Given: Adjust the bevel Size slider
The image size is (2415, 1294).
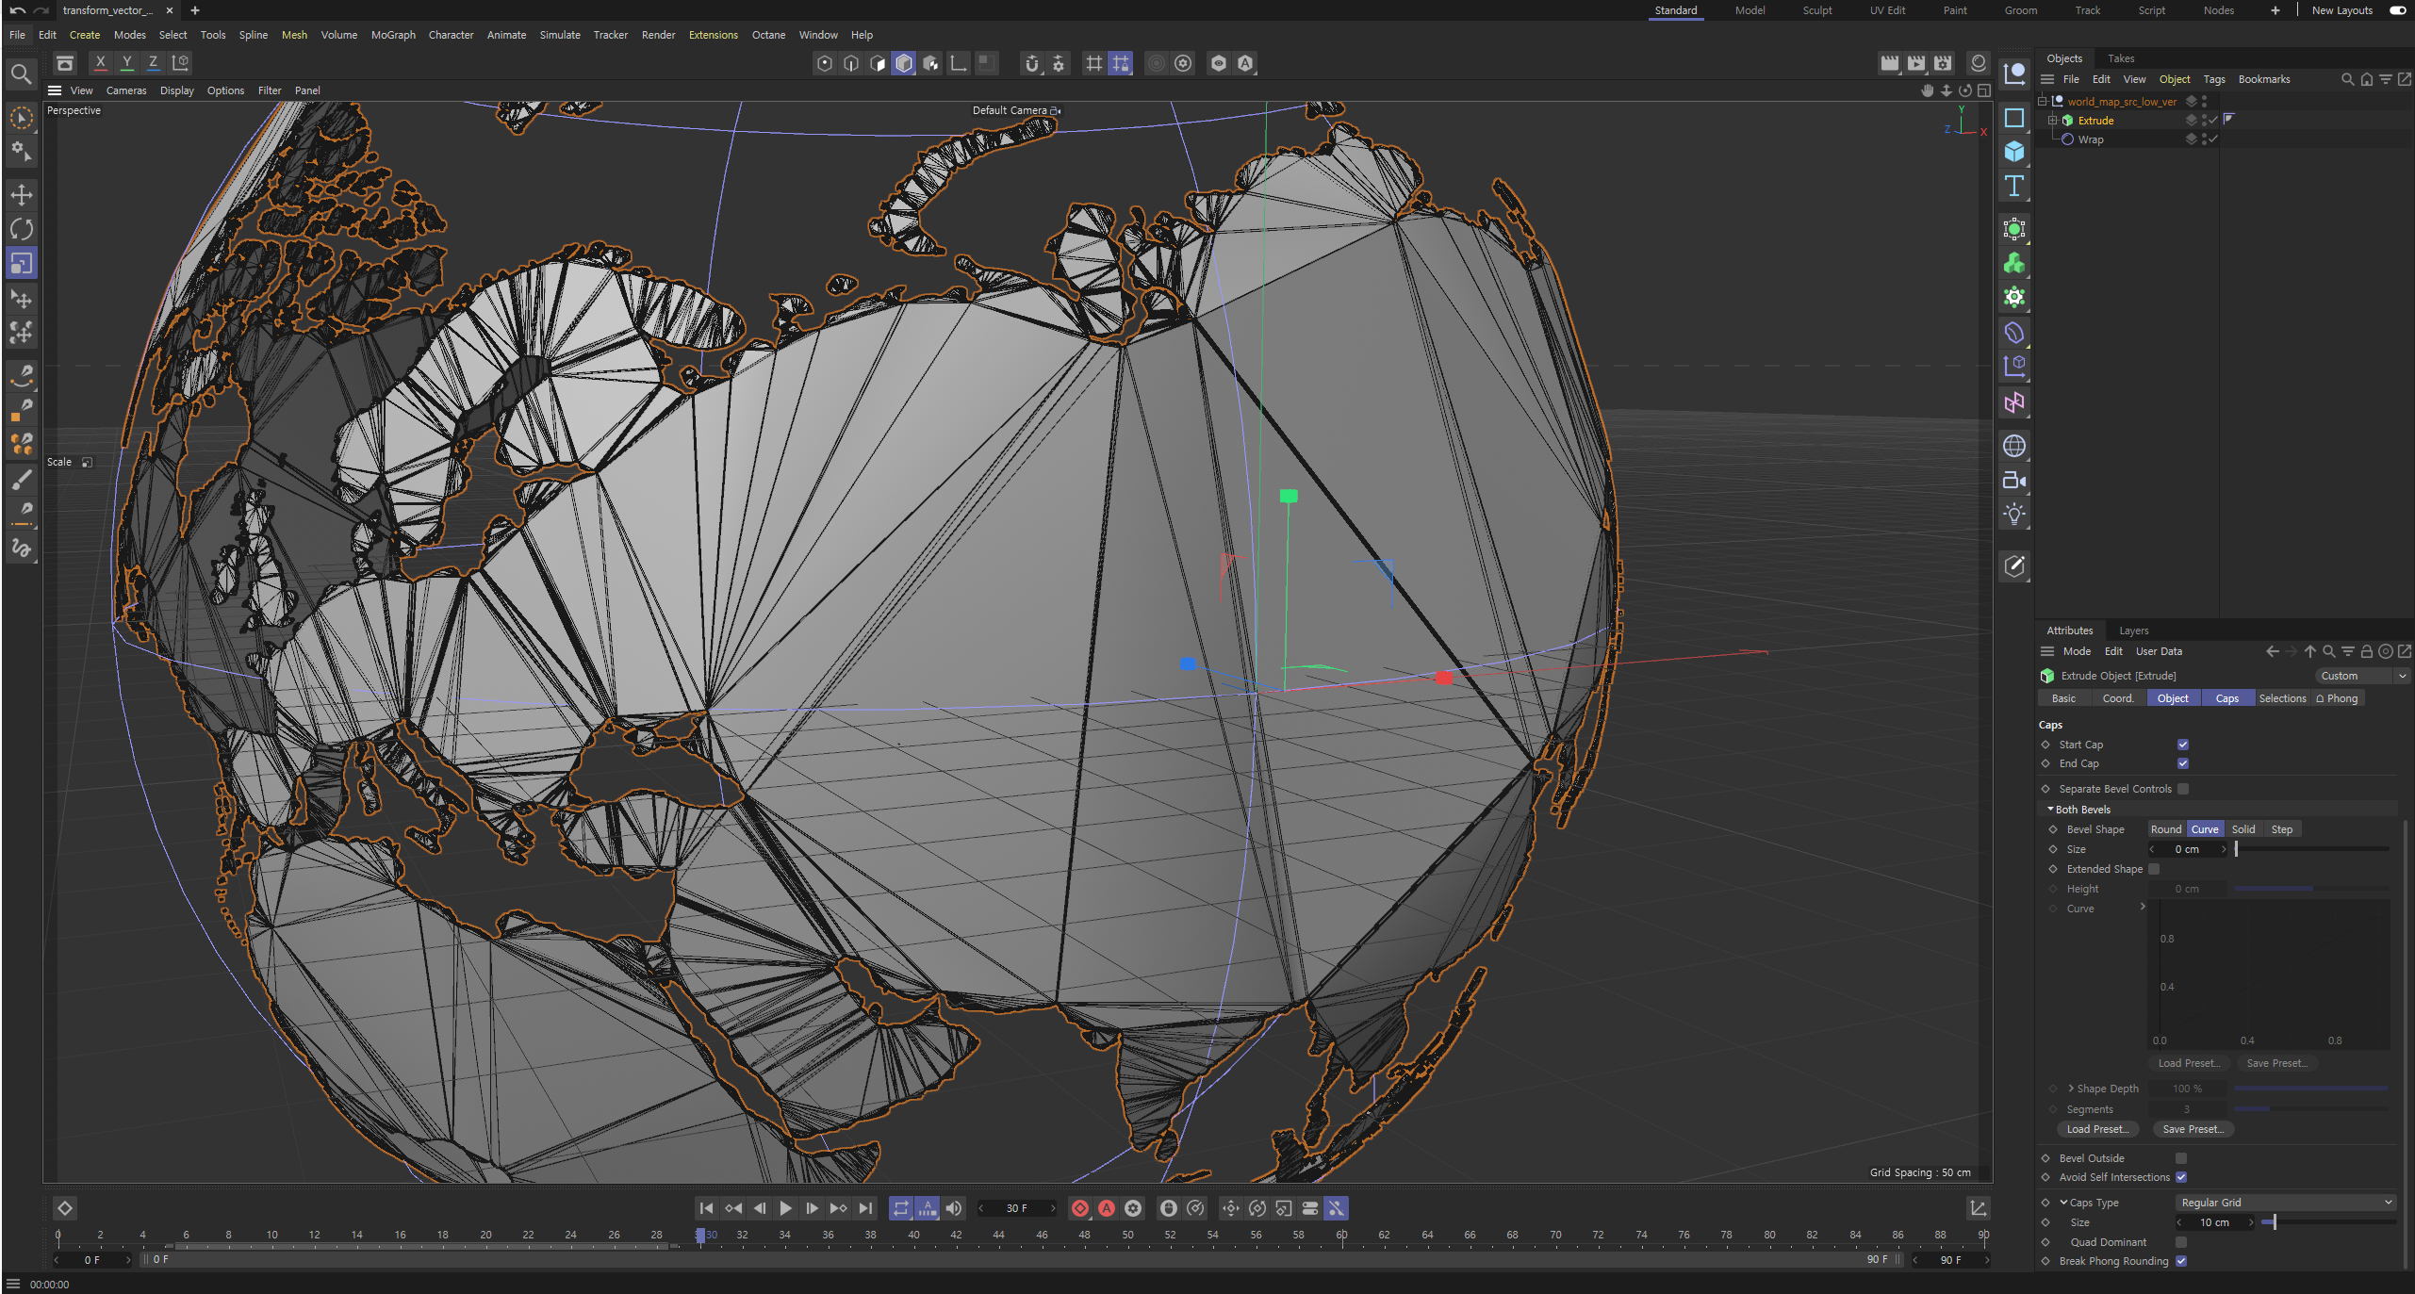Looking at the screenshot, I should click(2311, 849).
